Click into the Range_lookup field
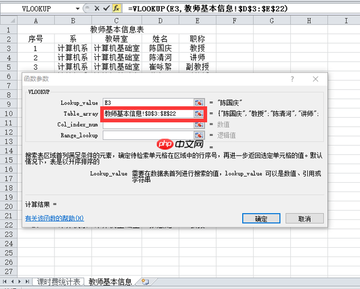 [x=148, y=135]
